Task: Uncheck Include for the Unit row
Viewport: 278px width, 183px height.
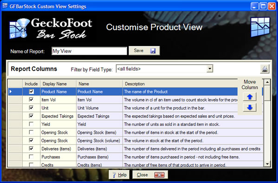Action: pos(31,108)
